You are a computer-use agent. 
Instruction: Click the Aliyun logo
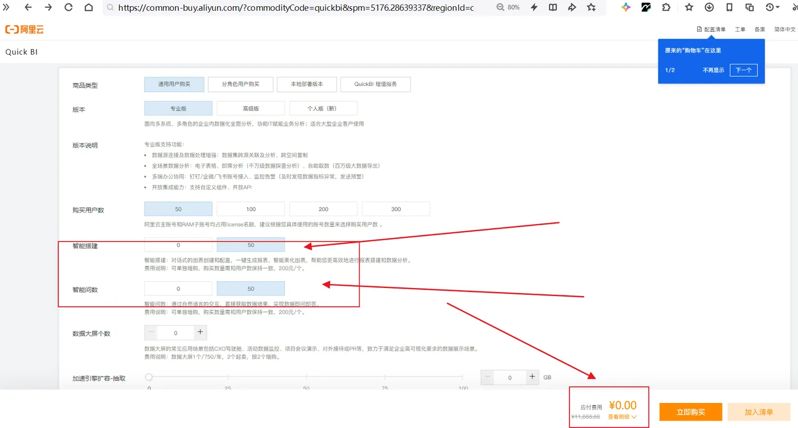[x=25, y=30]
